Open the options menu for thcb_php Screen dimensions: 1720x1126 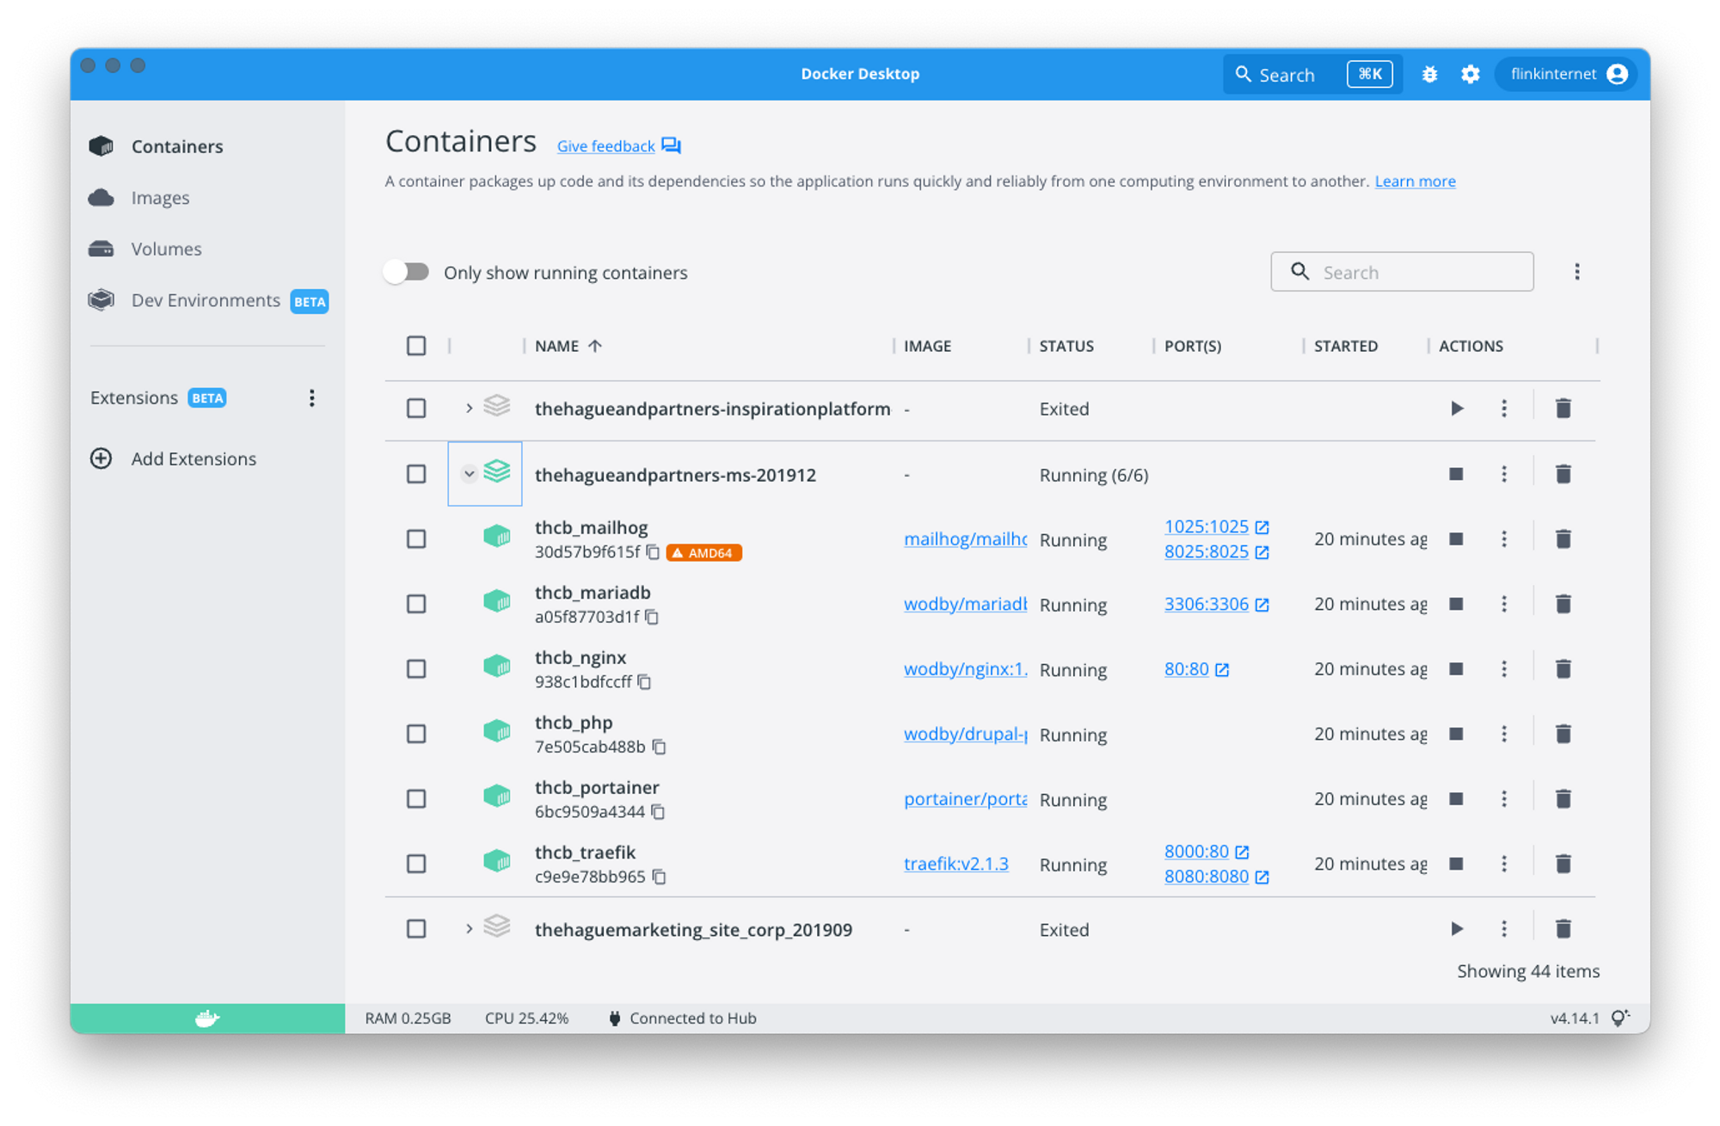coord(1504,733)
